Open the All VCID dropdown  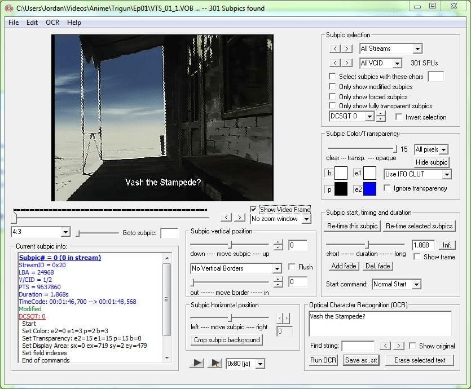pyautogui.click(x=381, y=63)
